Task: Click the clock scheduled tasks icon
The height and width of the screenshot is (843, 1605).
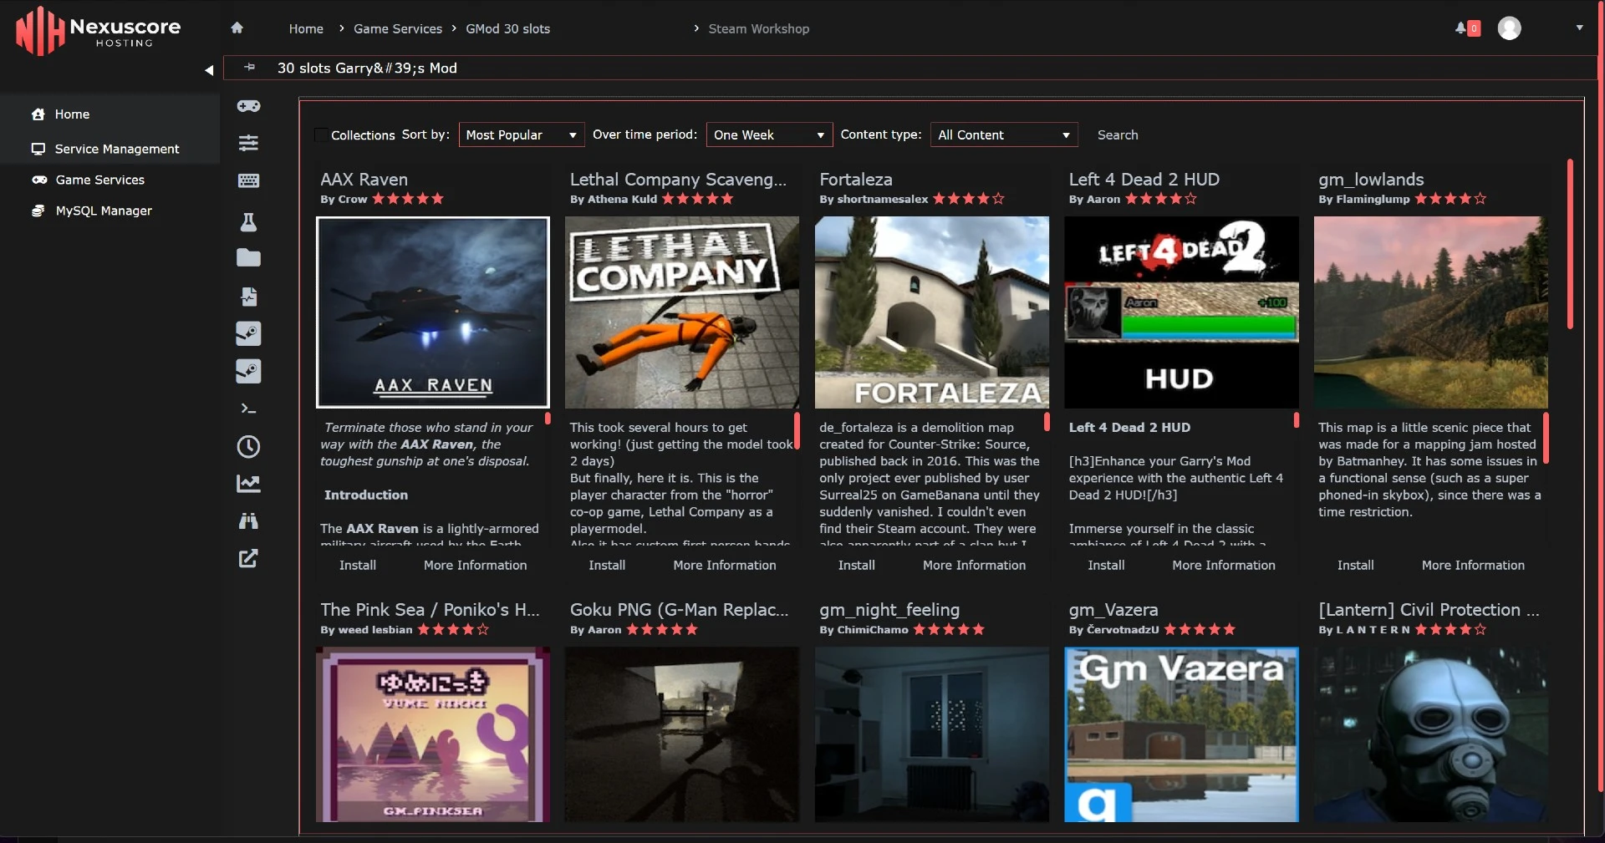Action: point(248,446)
